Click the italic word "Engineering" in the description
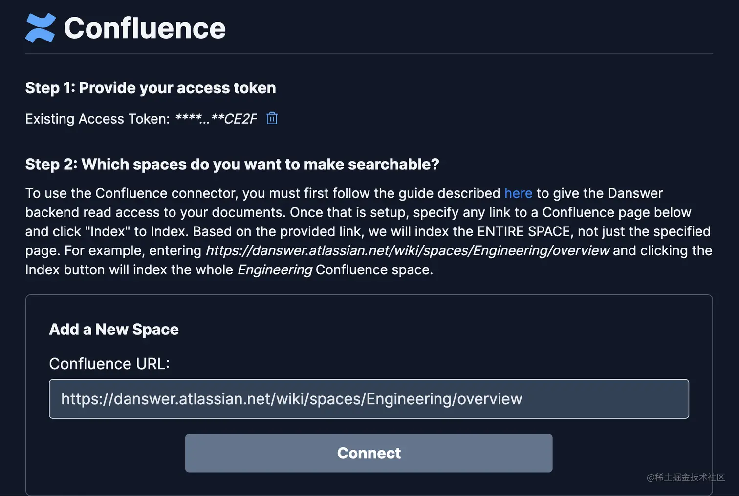The width and height of the screenshot is (739, 496). 275,269
